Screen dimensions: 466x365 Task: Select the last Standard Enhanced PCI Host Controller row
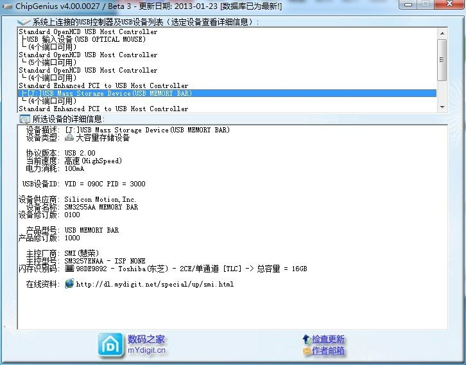pos(103,109)
